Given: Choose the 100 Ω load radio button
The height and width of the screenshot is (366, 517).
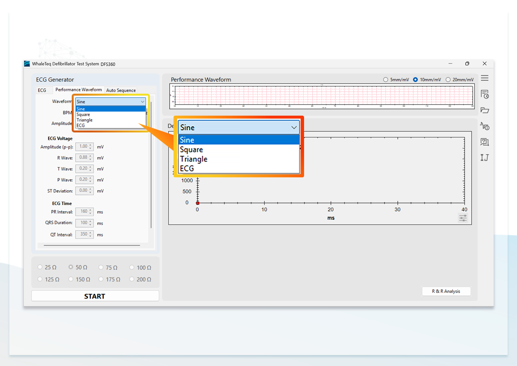Looking at the screenshot, I should click(140, 267).
